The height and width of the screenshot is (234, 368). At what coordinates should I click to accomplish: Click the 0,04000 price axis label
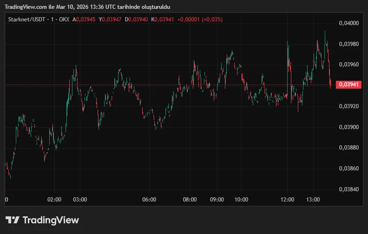(349, 23)
